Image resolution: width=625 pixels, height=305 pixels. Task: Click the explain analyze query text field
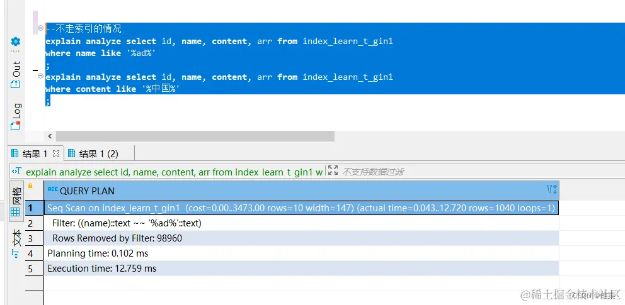[x=174, y=172]
